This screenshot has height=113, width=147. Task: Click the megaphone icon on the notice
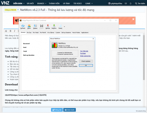[17, 20]
